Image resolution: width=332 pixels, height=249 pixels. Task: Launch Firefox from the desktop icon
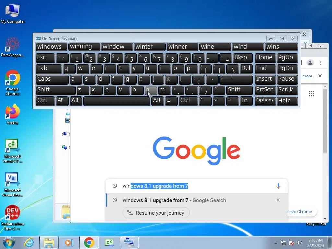click(13, 114)
